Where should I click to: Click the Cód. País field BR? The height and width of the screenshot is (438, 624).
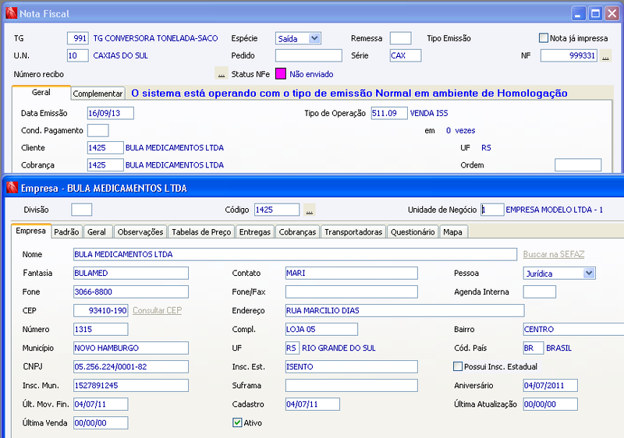534,348
